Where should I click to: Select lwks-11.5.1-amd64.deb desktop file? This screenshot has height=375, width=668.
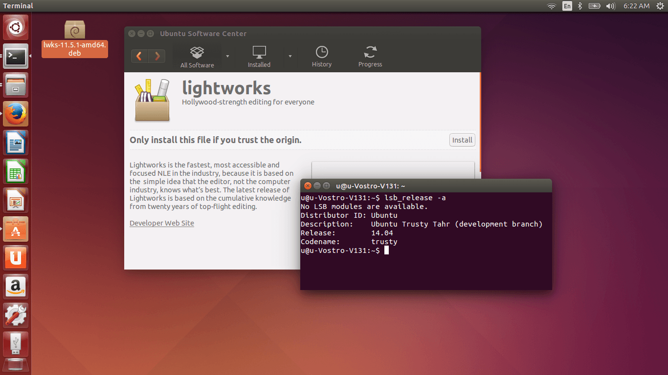(75, 39)
